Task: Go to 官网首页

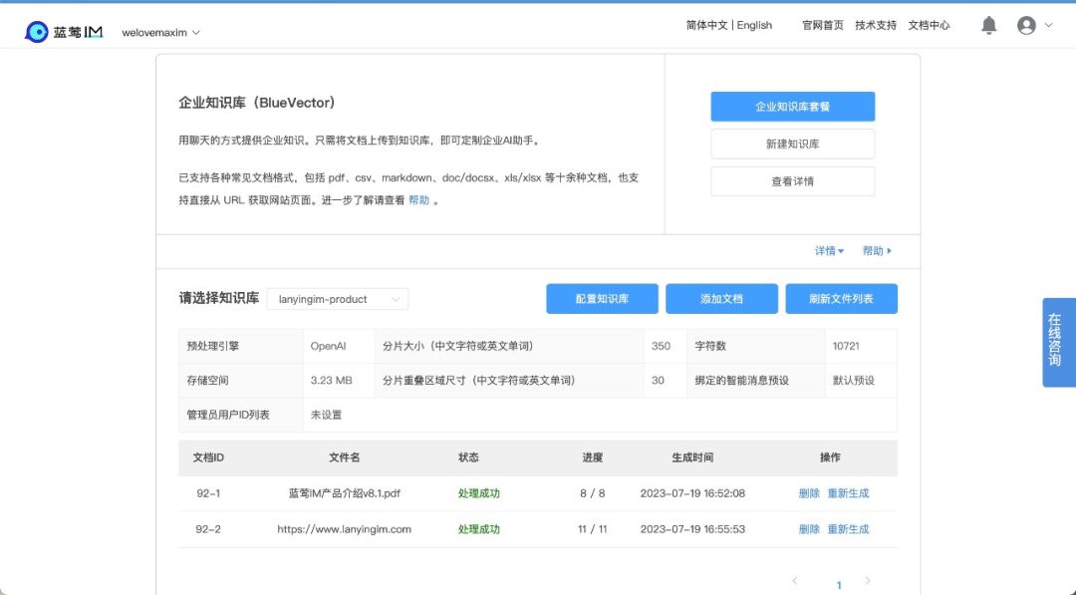Action: (x=822, y=25)
